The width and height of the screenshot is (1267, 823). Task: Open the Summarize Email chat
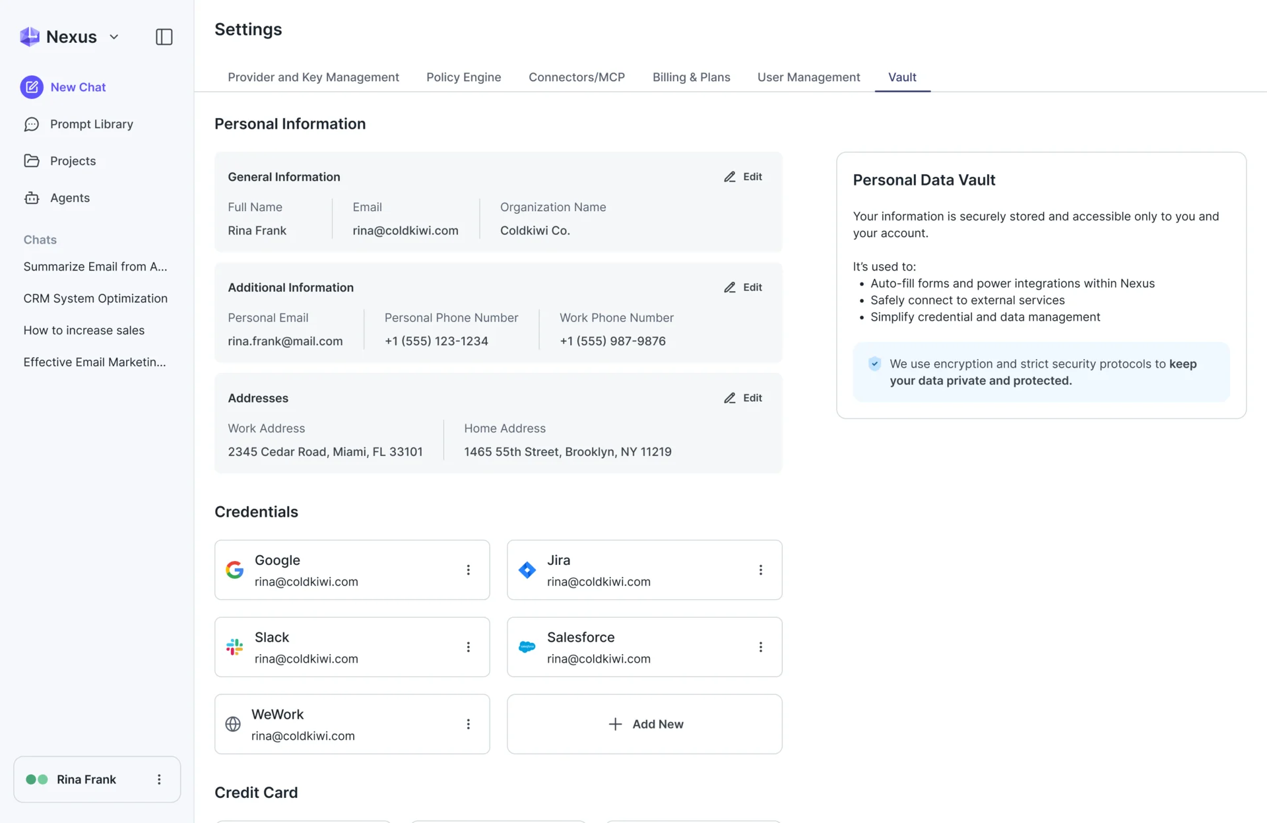(x=96, y=267)
